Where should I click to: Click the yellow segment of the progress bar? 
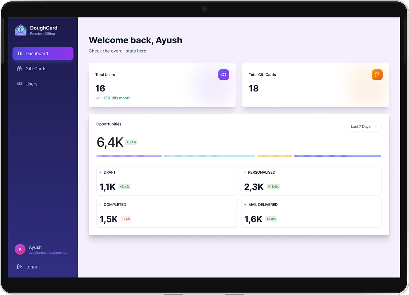click(x=275, y=156)
